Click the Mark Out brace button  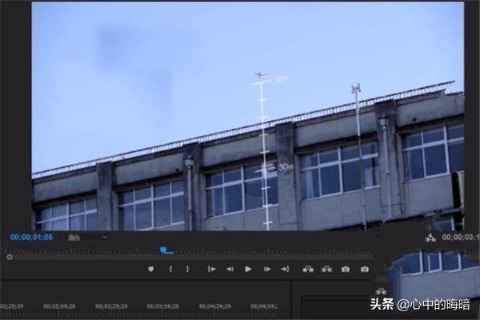click(188, 269)
